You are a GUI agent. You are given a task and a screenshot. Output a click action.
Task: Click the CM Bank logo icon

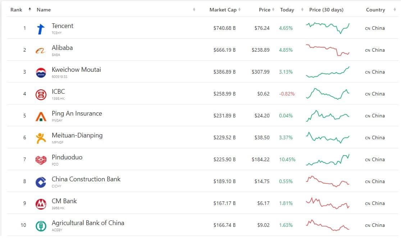(41, 204)
